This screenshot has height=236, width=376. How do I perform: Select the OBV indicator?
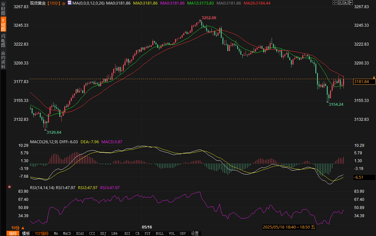[x=183, y=233]
